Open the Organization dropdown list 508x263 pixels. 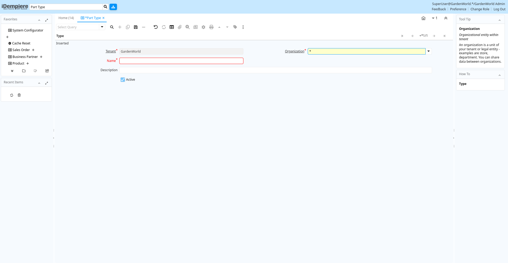pos(429,51)
